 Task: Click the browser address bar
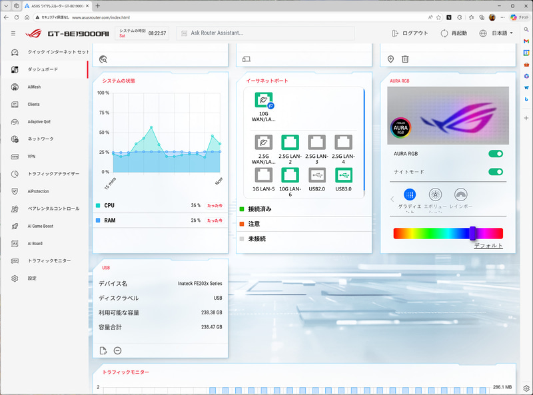[231, 17]
